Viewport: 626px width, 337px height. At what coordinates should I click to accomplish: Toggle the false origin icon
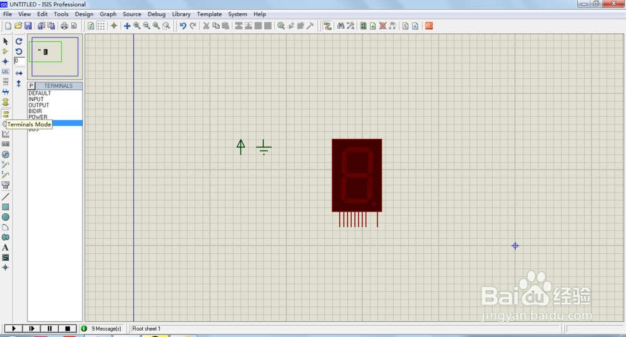(x=114, y=26)
